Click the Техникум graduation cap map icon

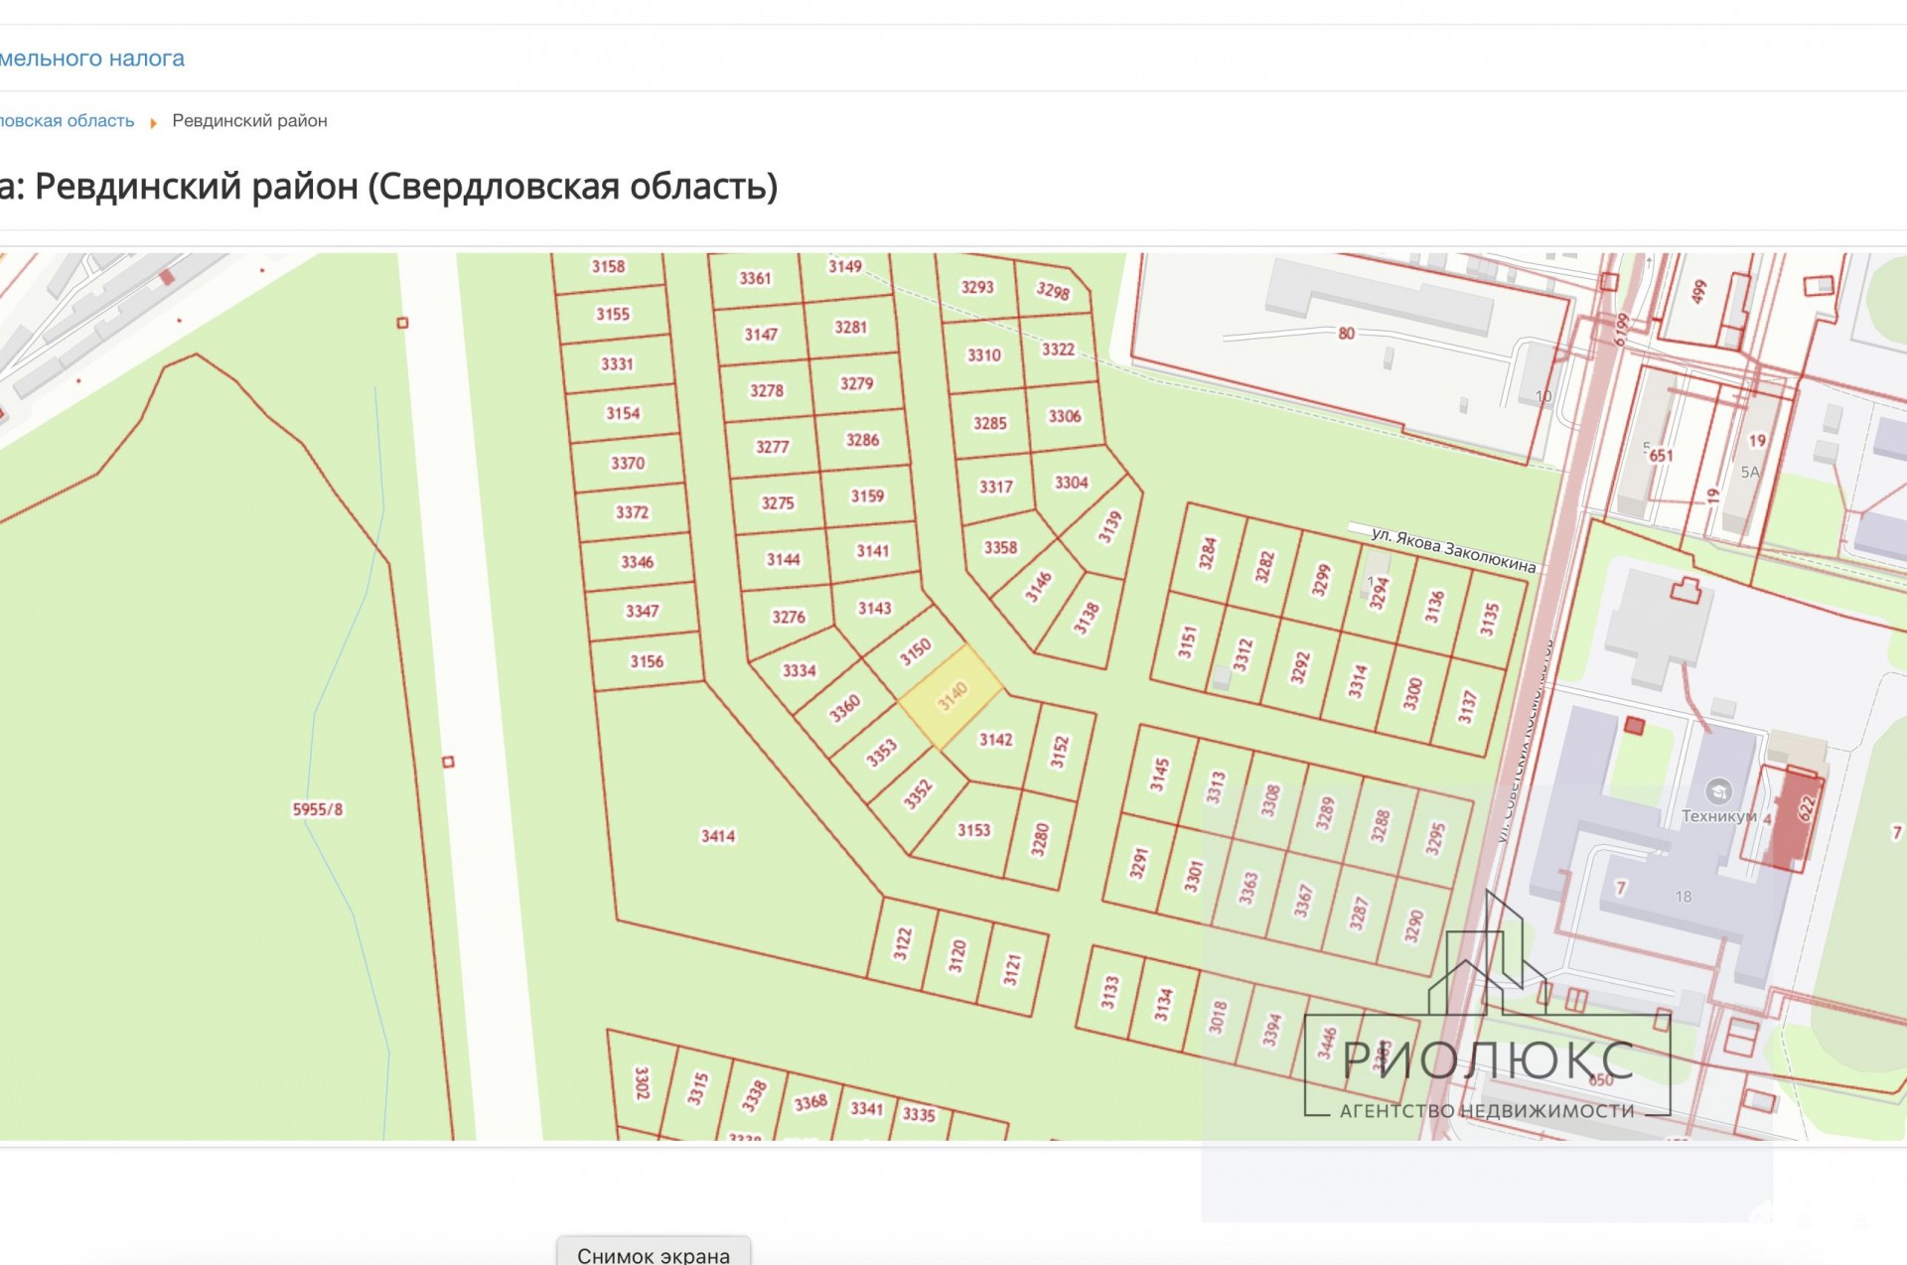tap(1718, 791)
